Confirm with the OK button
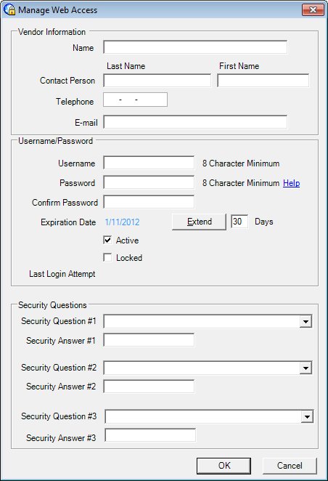The width and height of the screenshot is (328, 481). [x=224, y=466]
